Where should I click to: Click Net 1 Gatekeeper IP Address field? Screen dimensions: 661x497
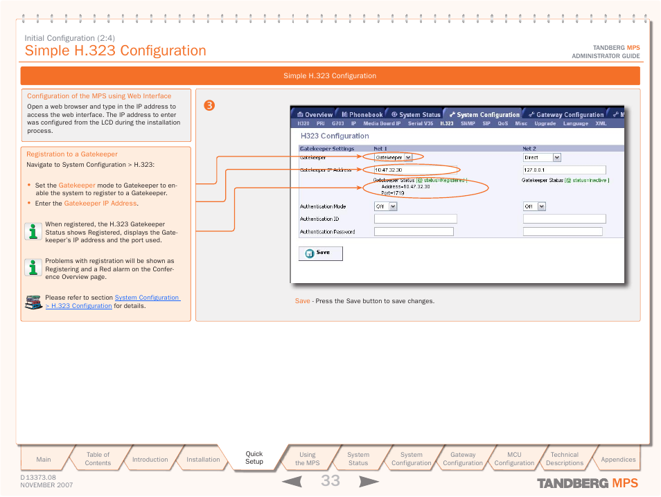point(415,170)
